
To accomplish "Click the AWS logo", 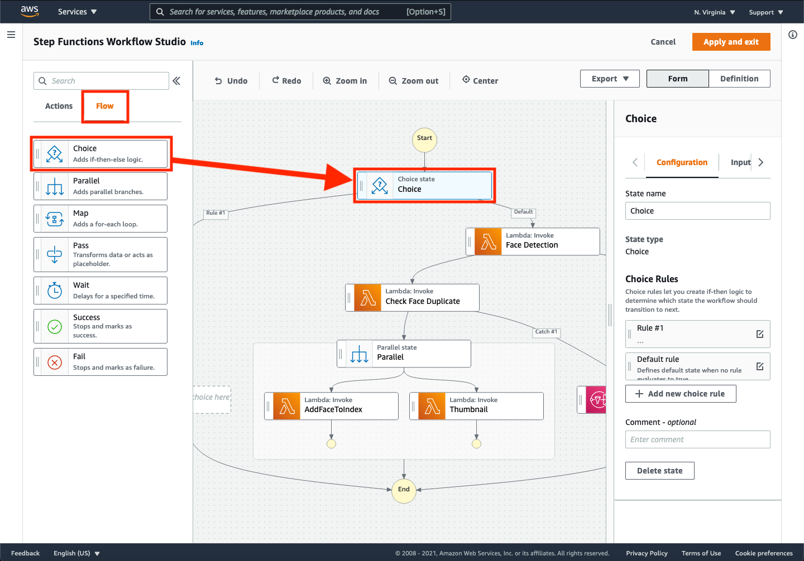I will pyautogui.click(x=30, y=12).
